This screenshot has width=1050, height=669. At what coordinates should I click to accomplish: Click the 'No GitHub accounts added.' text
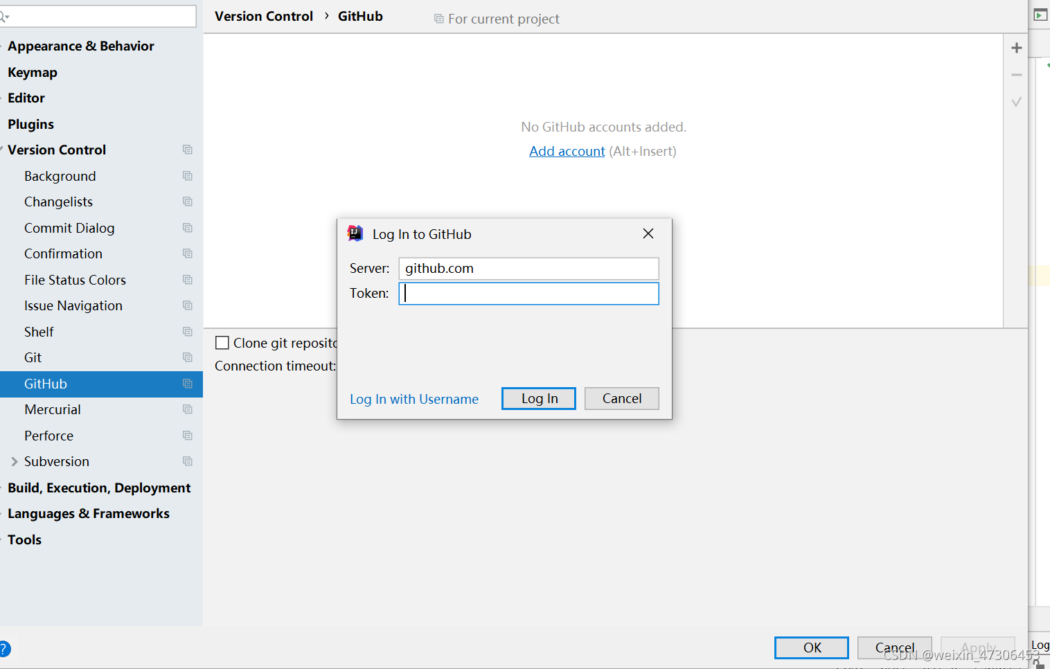click(x=603, y=127)
